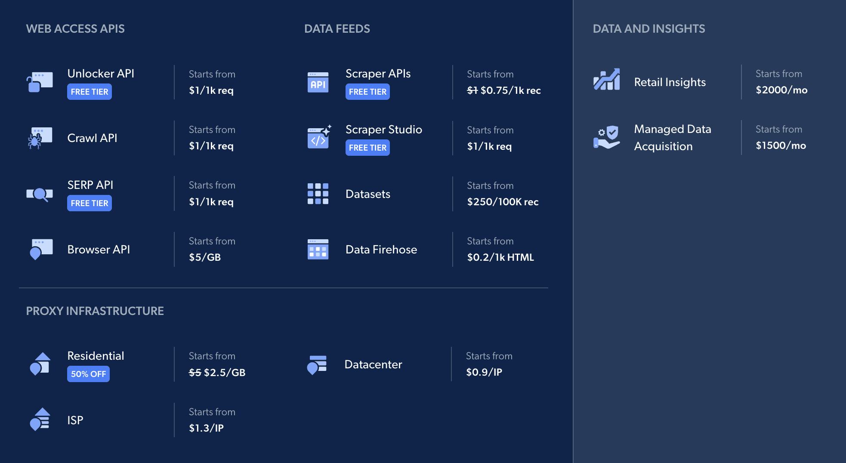The image size is (846, 463).
Task: Click FREE TIER badge under Scraper APIs
Action: pyautogui.click(x=367, y=92)
